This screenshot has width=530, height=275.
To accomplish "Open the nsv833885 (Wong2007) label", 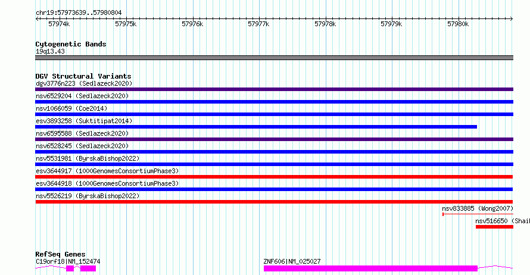I will [x=478, y=208].
